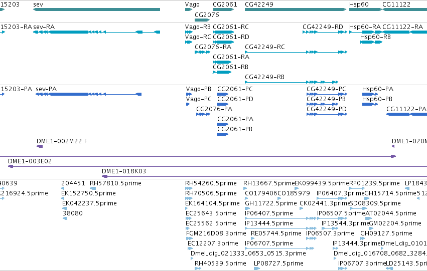Select the DME1-002M22.F clone label
Image resolution: width=427 pixels, height=271 pixels.
62,141
